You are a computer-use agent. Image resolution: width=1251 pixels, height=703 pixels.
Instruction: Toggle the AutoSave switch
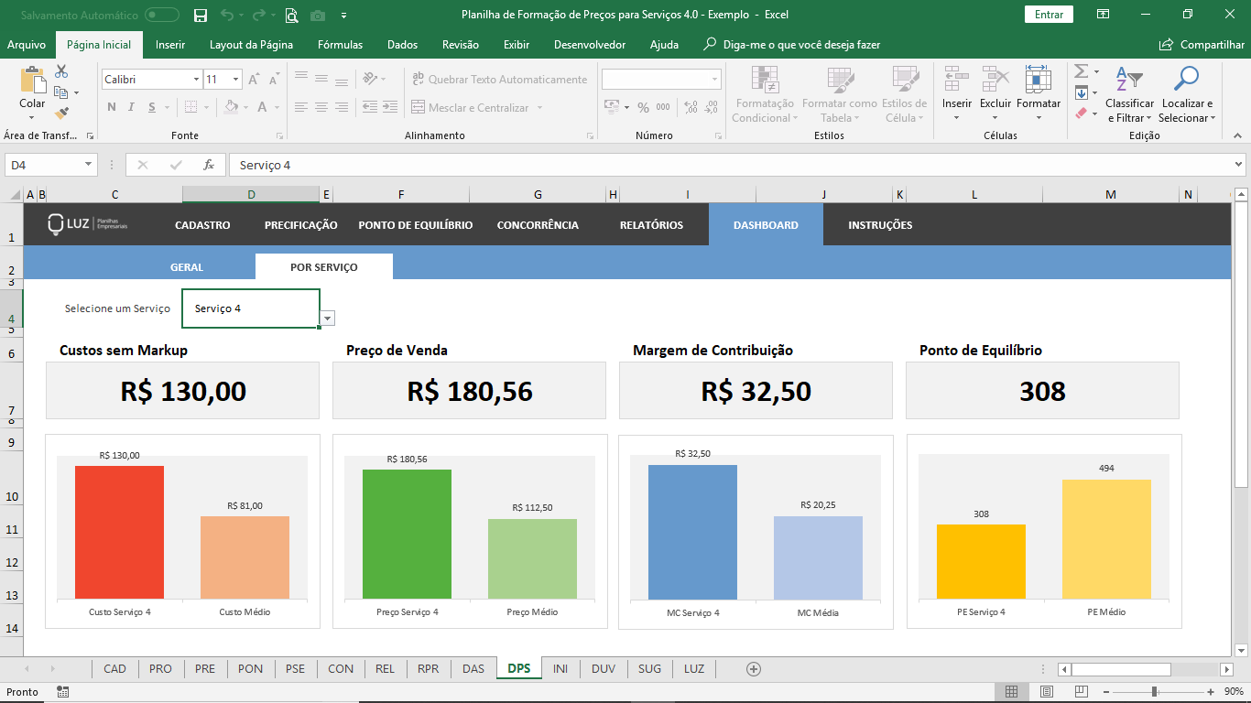(162, 15)
